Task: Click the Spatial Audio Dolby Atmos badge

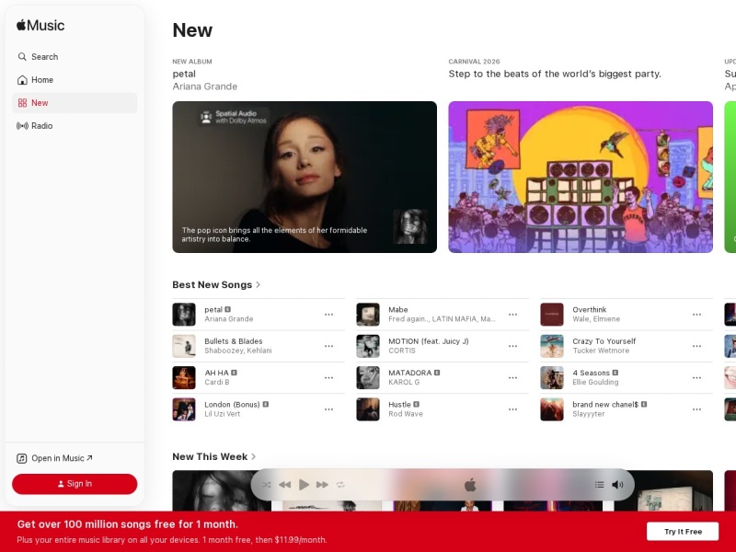Action: [x=234, y=117]
